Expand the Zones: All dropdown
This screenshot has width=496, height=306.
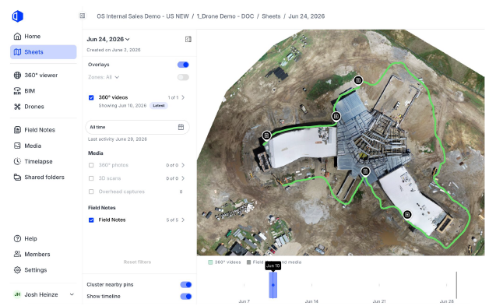pyautogui.click(x=104, y=77)
